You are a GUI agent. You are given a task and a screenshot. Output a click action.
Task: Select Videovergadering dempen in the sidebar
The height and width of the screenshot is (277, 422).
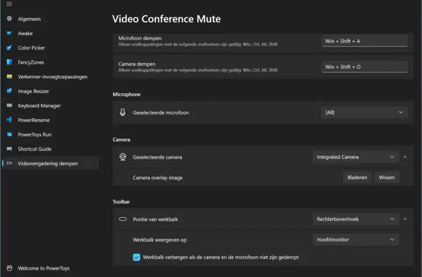(50, 163)
